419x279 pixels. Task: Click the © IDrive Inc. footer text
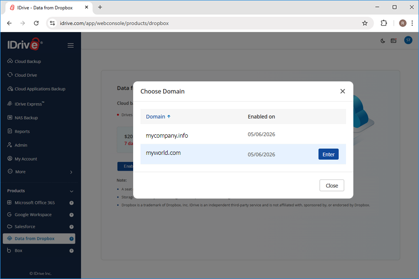tap(41, 273)
